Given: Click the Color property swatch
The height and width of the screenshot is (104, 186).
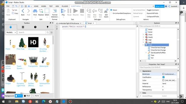Looking at the screenshot, I should (x=163, y=80).
